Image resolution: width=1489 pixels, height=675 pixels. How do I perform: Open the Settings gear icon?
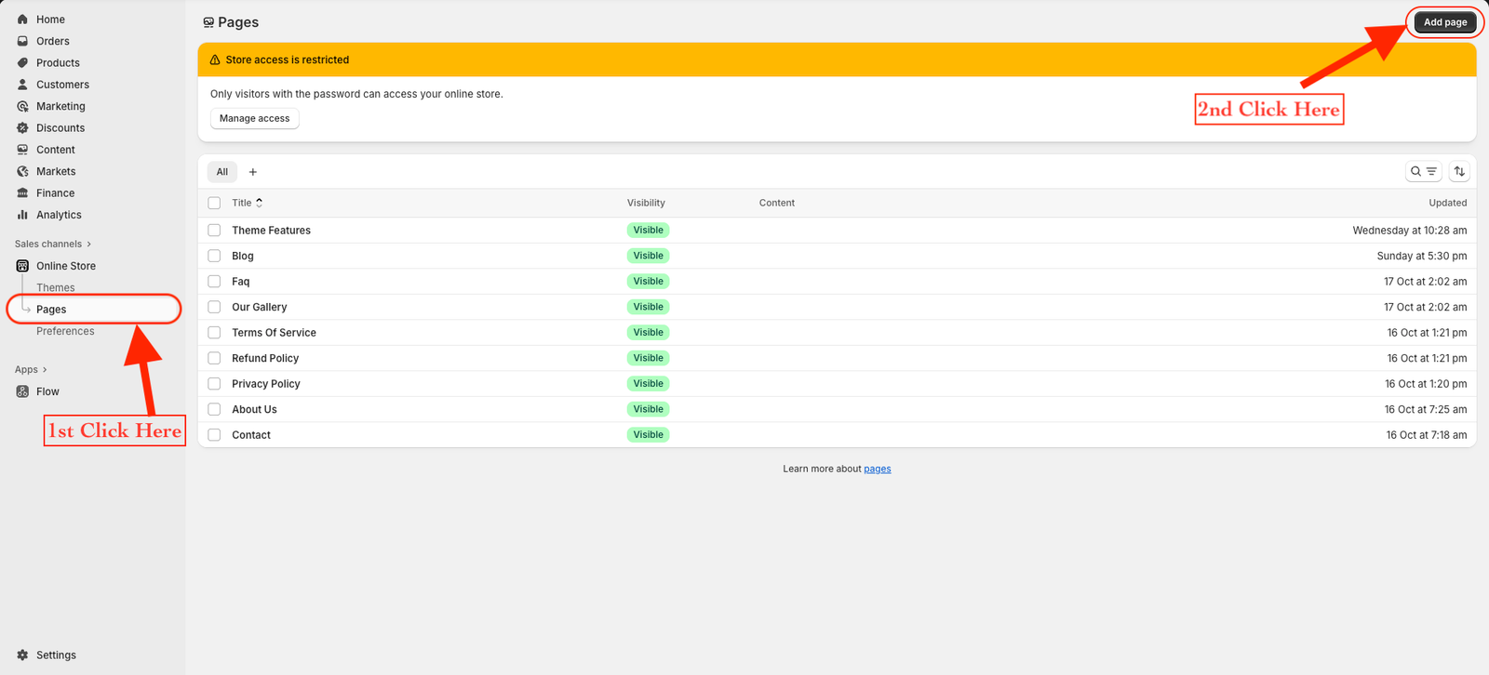coord(22,655)
